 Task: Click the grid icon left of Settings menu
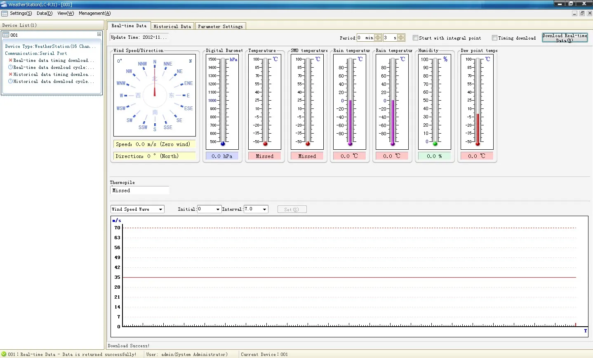pos(5,13)
